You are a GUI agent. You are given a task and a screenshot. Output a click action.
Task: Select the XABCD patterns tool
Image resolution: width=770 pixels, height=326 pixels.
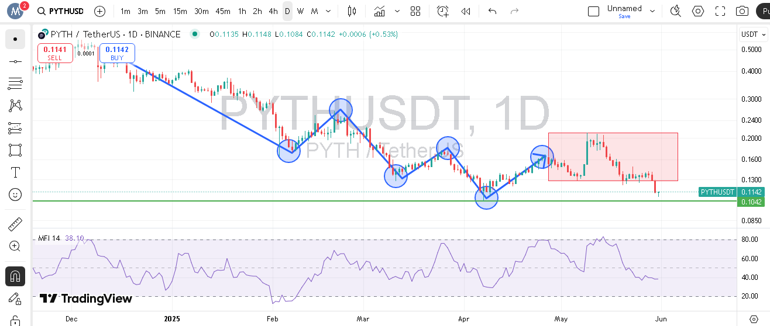coord(15,106)
